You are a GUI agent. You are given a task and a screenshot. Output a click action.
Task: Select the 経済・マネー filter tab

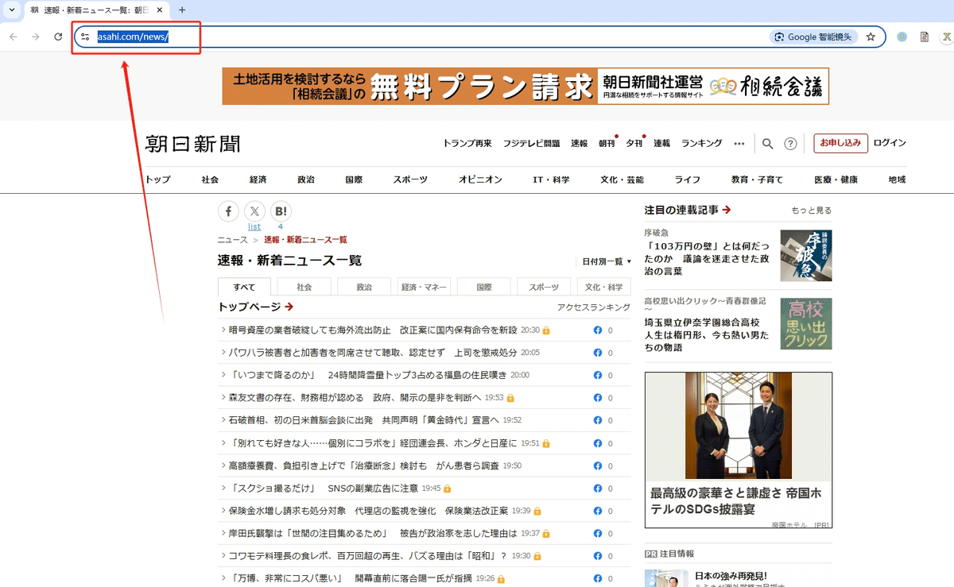[424, 287]
